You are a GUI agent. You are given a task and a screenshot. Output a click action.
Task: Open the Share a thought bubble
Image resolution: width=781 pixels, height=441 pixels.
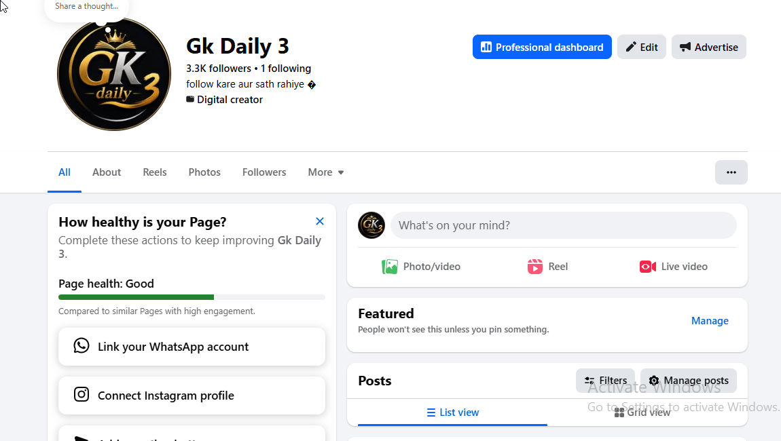point(87,7)
